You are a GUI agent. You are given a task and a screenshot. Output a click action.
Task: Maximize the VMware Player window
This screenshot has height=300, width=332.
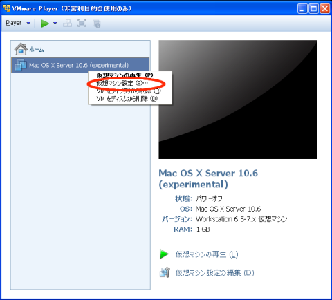coord(314,9)
